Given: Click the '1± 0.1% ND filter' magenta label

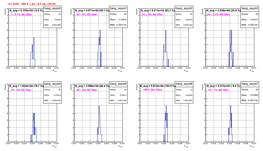Looking at the screenshot, I should click(x=21, y=15).
